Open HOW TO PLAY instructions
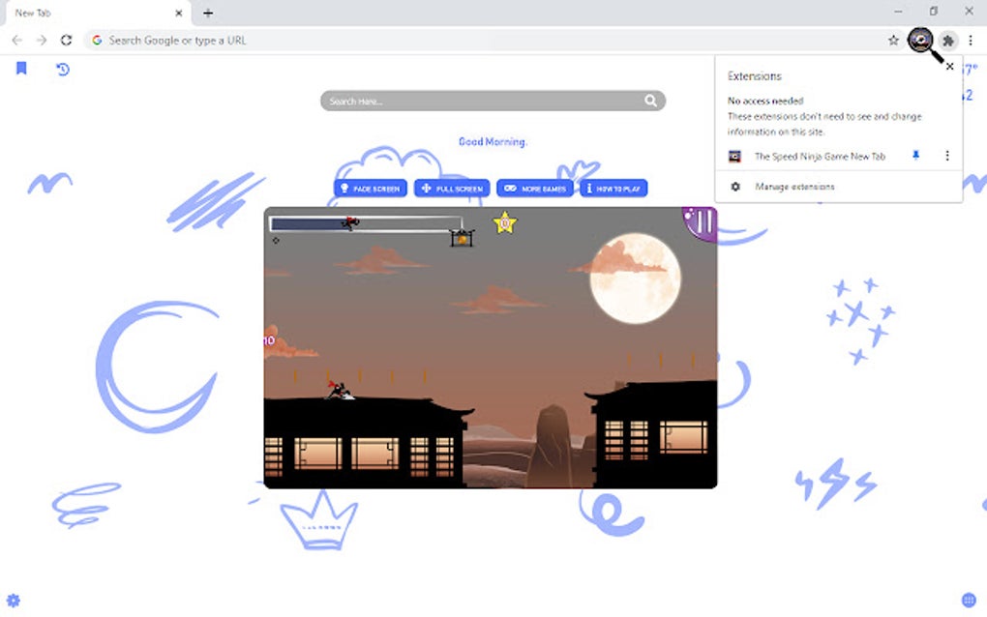 click(x=613, y=188)
